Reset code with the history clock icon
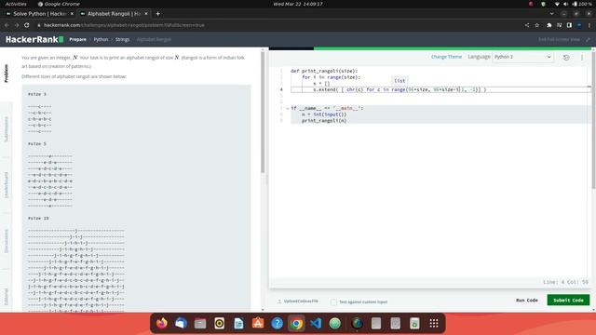The width and height of the screenshot is (596, 335). tap(566, 58)
